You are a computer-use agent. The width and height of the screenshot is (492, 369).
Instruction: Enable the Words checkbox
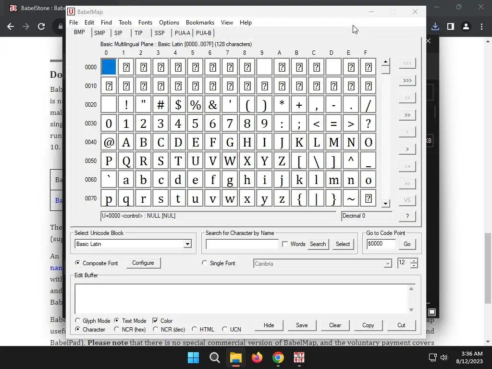(x=285, y=244)
